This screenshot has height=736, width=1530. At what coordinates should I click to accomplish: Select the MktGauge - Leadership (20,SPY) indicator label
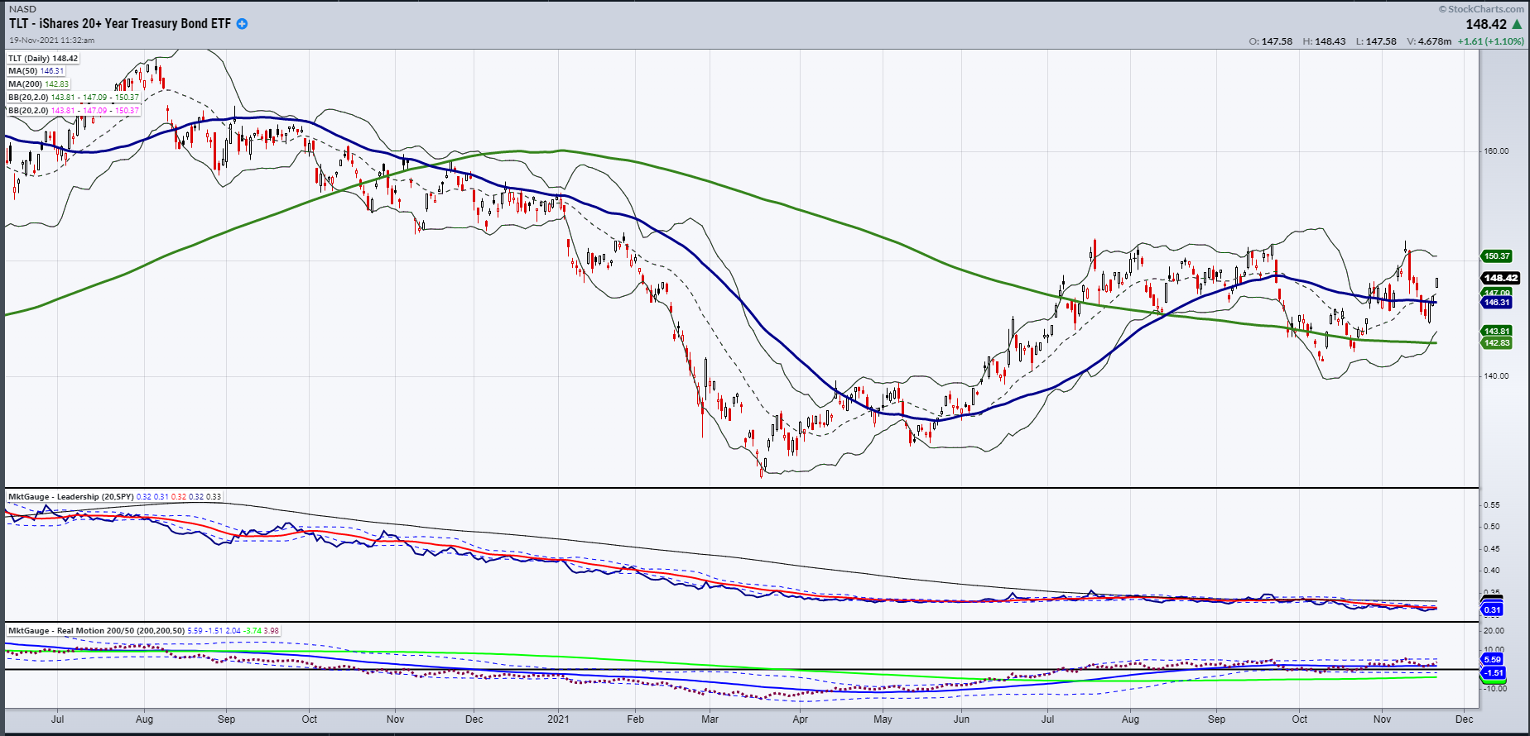pos(71,497)
